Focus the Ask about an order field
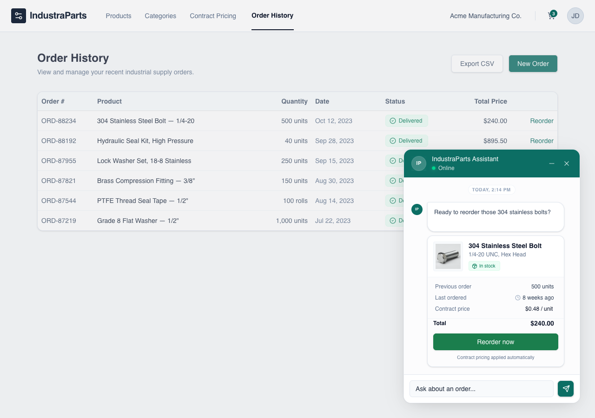 pos(482,389)
